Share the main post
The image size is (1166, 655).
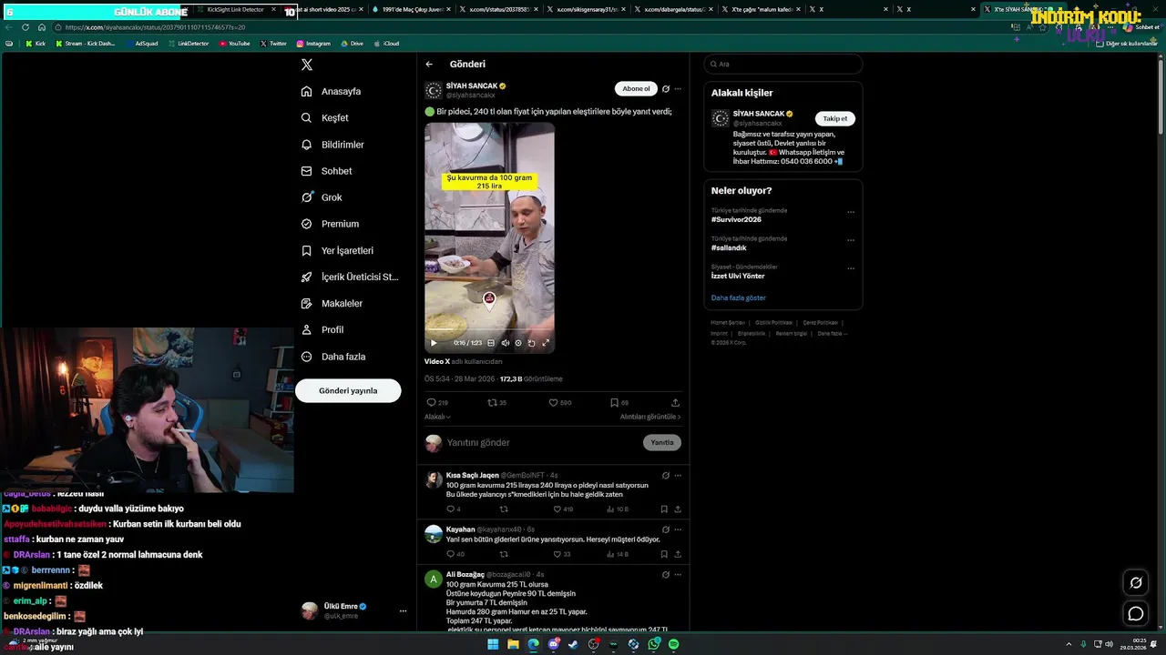click(x=675, y=402)
